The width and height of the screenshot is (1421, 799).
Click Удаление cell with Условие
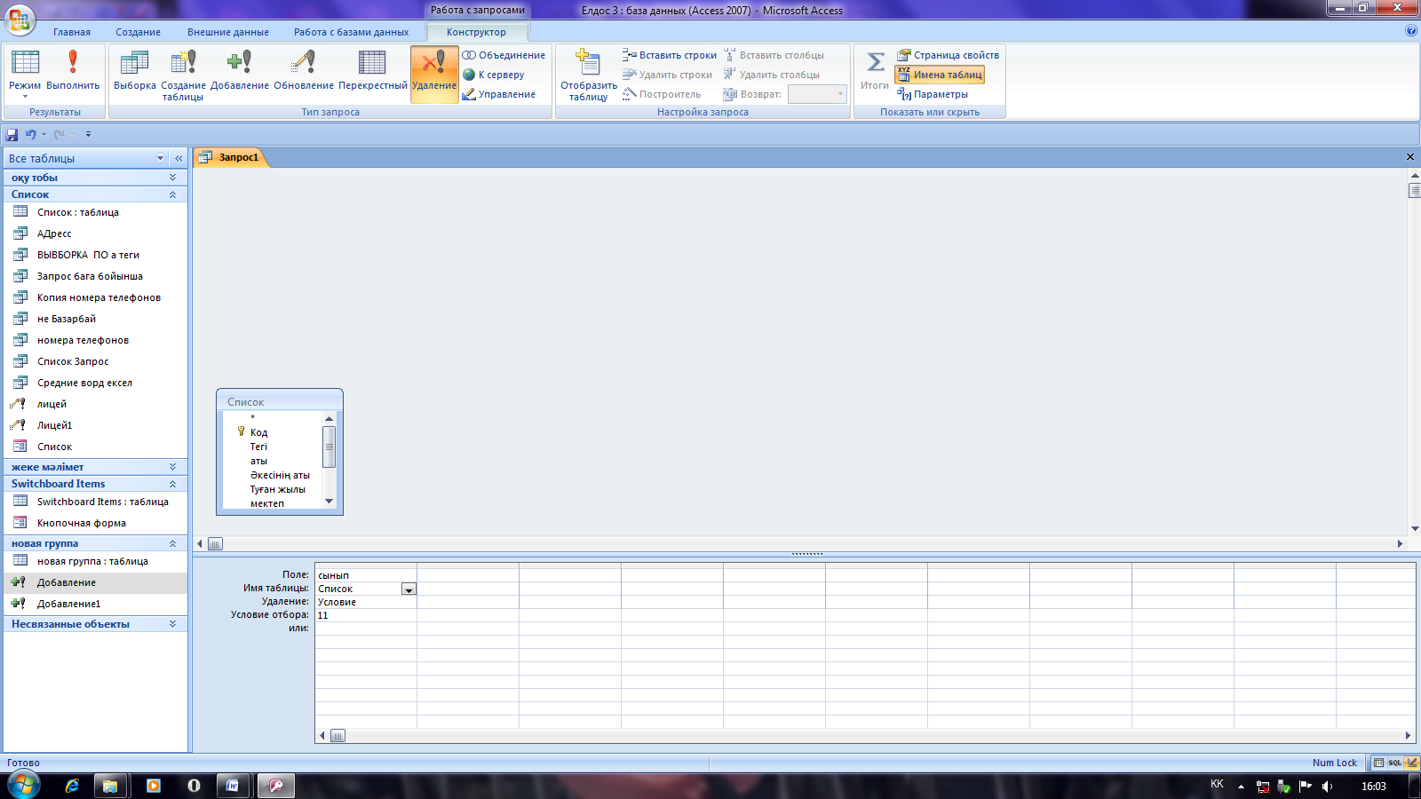365,602
